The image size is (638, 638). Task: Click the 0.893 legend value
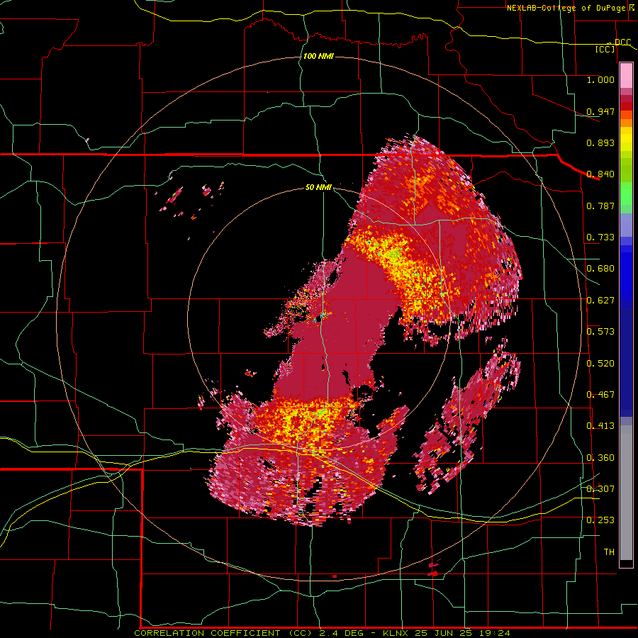[x=600, y=142]
